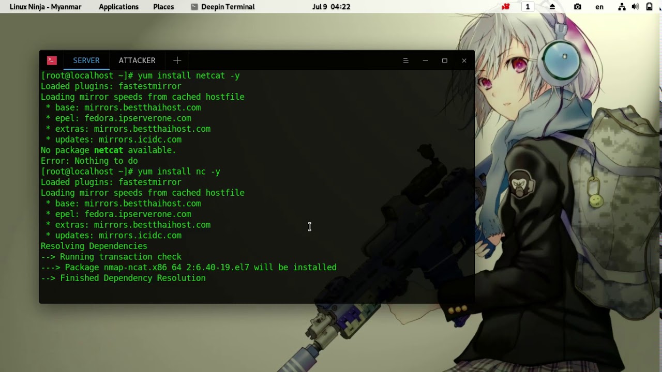Click workspace indicator number 1
This screenshot has height=372, width=662.
[528, 7]
